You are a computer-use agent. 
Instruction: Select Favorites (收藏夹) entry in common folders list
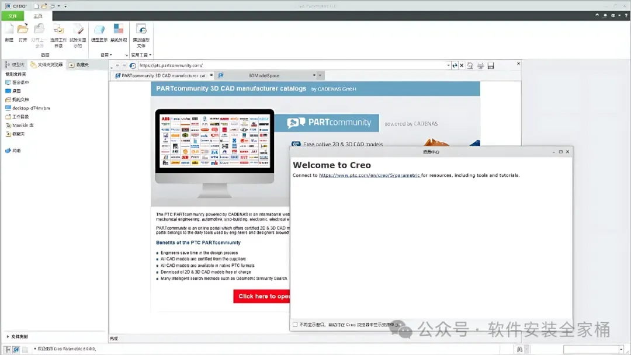(15, 134)
